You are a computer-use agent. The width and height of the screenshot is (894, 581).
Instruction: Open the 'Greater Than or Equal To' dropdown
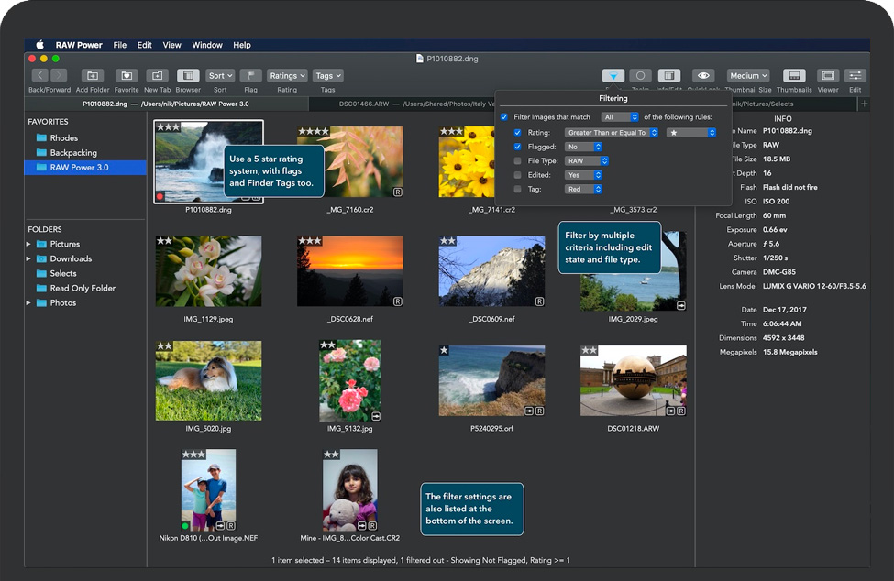pyautogui.click(x=612, y=133)
